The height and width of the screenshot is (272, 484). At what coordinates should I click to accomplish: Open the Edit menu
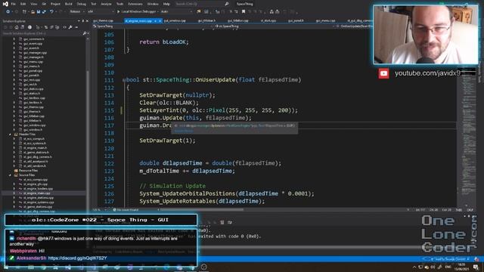[23, 4]
